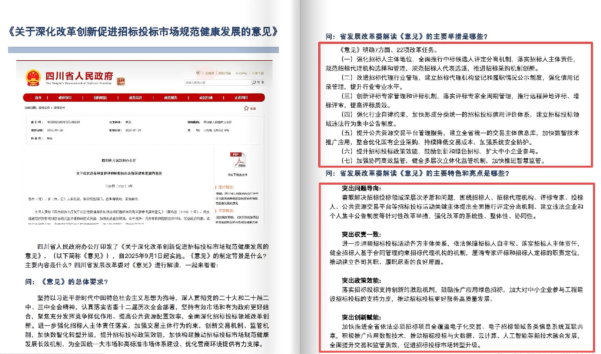601x354 pixels.
Task: Click the 图片解读 sidebar link text
Action: coord(226,187)
